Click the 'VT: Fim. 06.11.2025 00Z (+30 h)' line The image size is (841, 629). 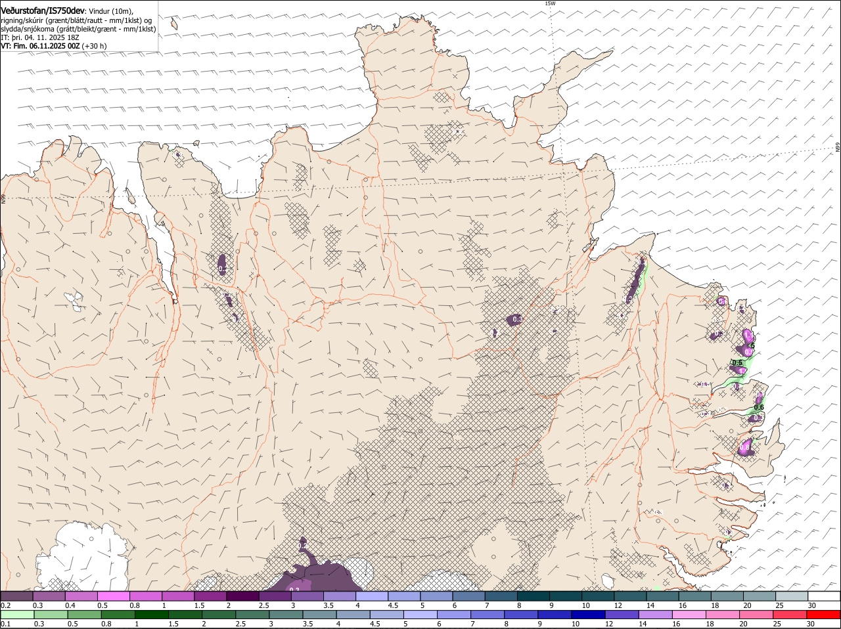(x=54, y=46)
